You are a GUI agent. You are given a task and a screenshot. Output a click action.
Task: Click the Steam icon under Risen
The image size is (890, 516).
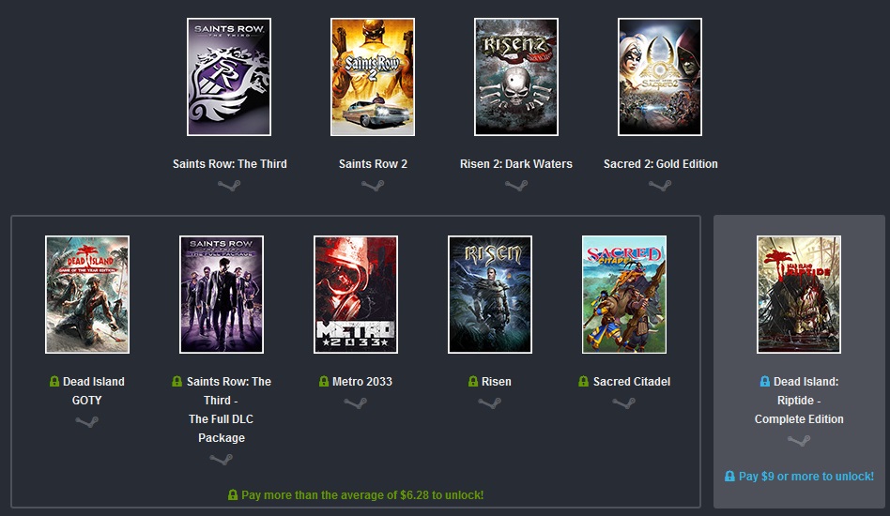pyautogui.click(x=489, y=402)
